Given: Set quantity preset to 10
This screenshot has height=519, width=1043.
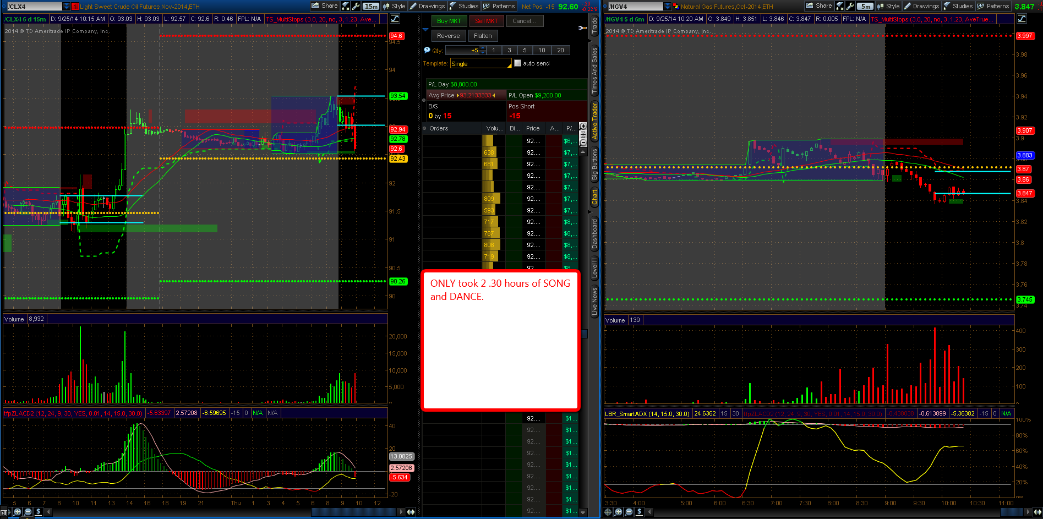Looking at the screenshot, I should coord(542,50).
